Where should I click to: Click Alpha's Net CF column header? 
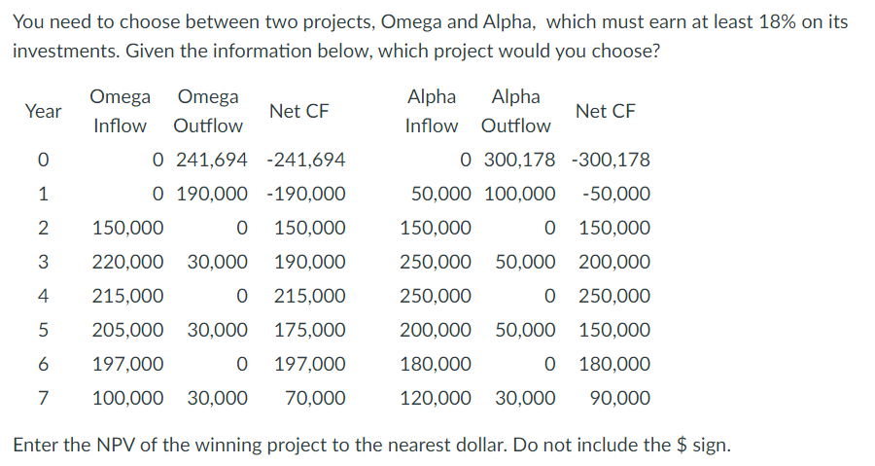[605, 111]
